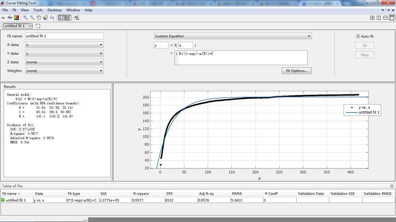Click the main plot toolbar icon
This screenshot has width=396, height=222.
3,18
